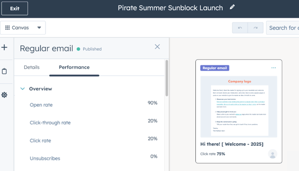299x171 pixels.
Task: Click the plus icon in left sidebar
Action: 4,47
